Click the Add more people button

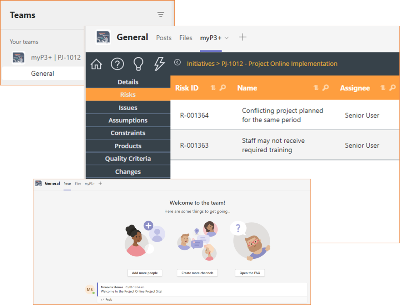click(x=145, y=273)
